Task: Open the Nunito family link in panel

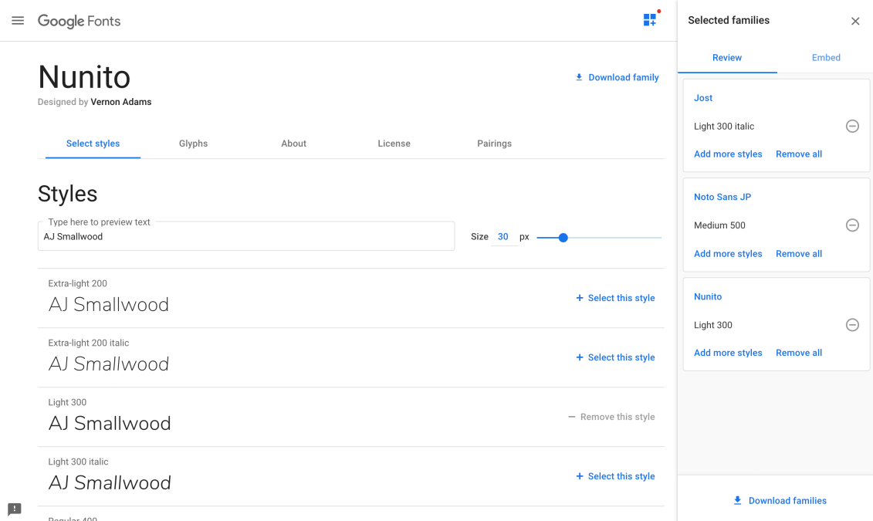Action: (x=708, y=296)
